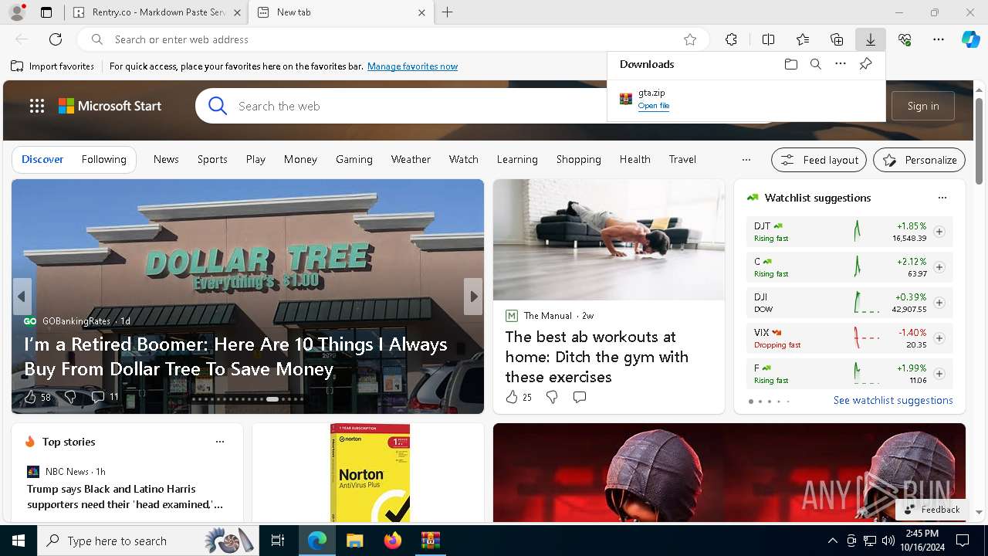Open WinRAR from taskbar
The image size is (988, 556).
(430, 541)
